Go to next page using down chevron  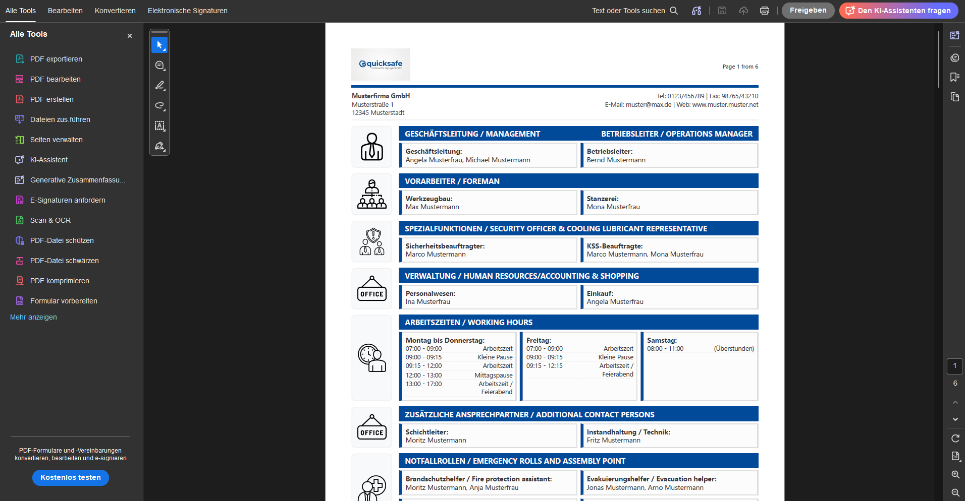pos(955,419)
